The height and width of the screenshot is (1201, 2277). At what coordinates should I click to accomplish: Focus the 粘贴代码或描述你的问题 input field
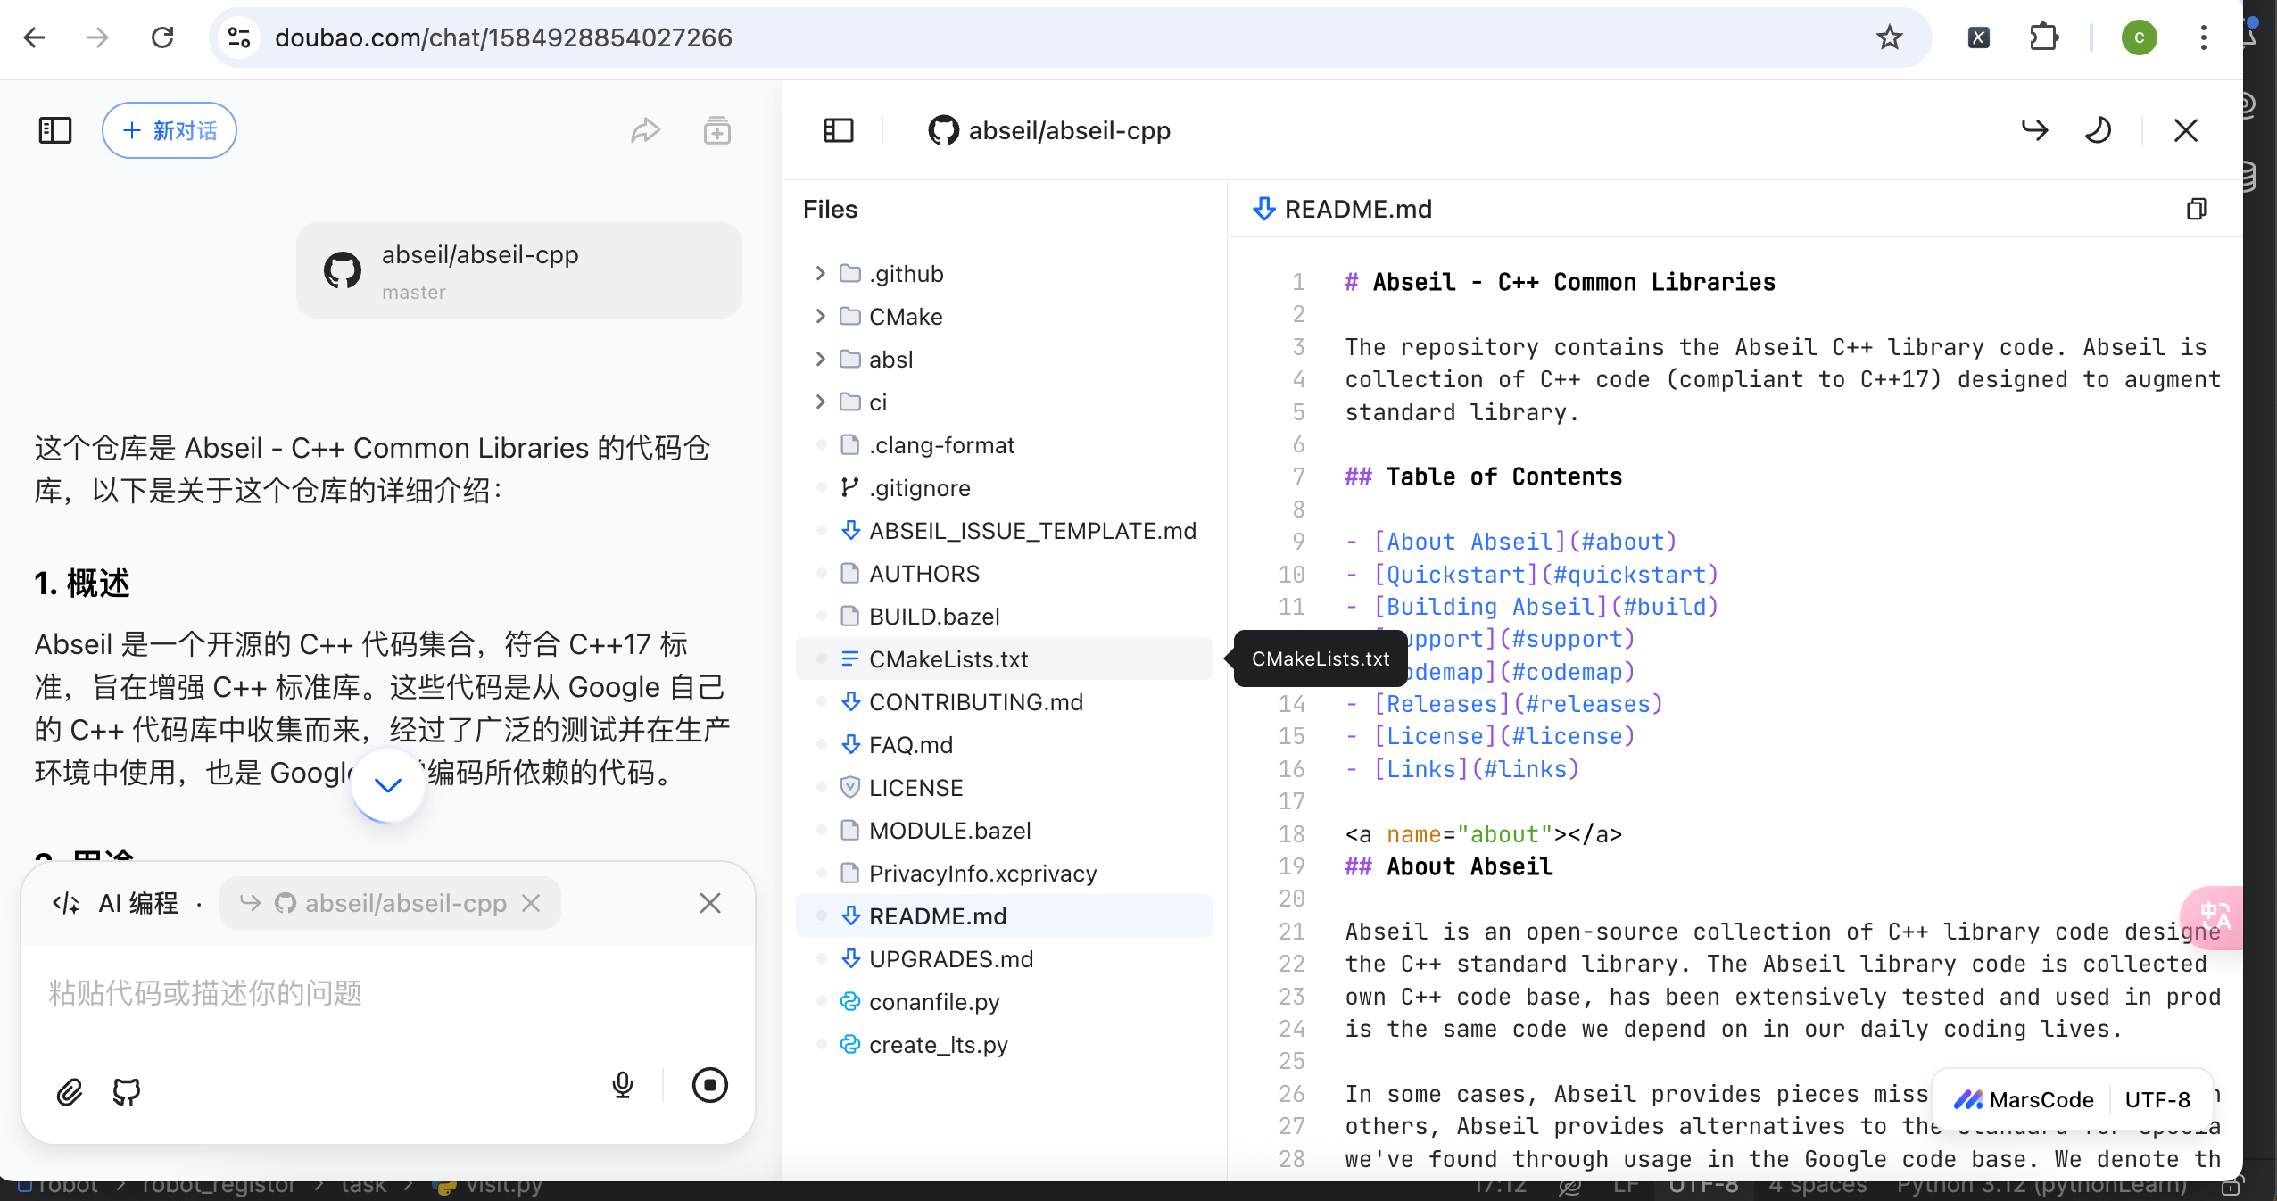pyautogui.click(x=387, y=993)
